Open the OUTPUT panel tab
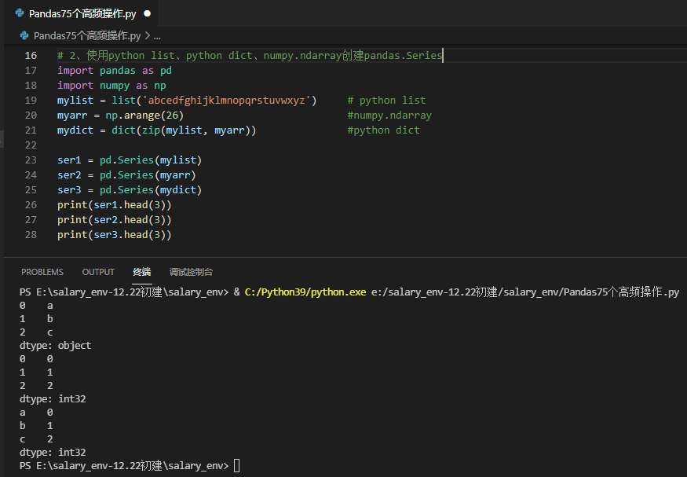 [x=98, y=272]
